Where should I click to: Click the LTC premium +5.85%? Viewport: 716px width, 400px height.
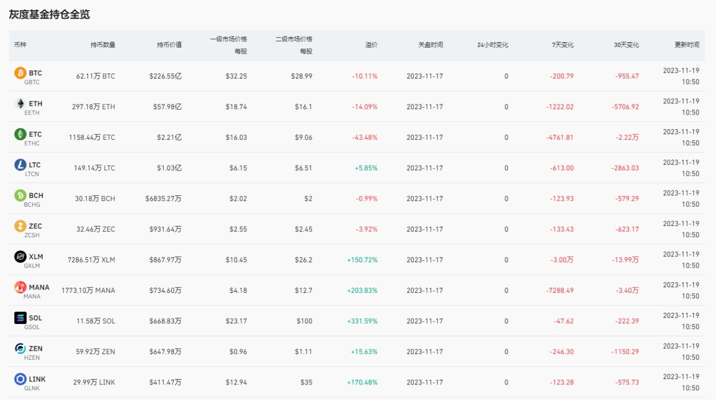(x=366, y=168)
